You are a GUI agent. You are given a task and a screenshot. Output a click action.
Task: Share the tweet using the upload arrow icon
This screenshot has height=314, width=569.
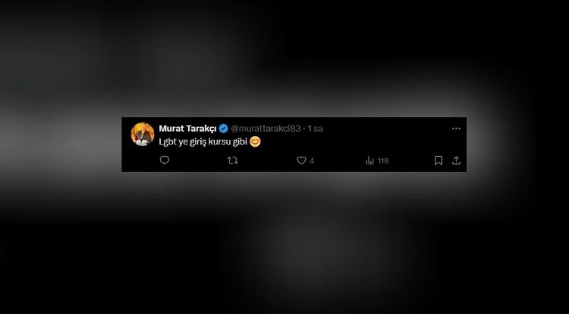coord(456,160)
